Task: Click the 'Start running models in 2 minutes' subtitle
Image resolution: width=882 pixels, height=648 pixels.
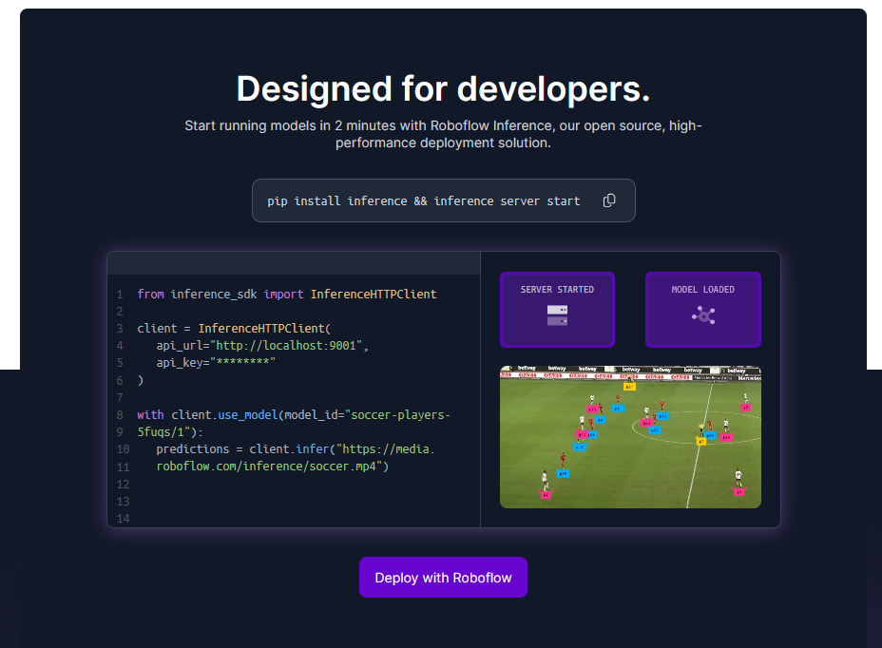Action: 443,134
